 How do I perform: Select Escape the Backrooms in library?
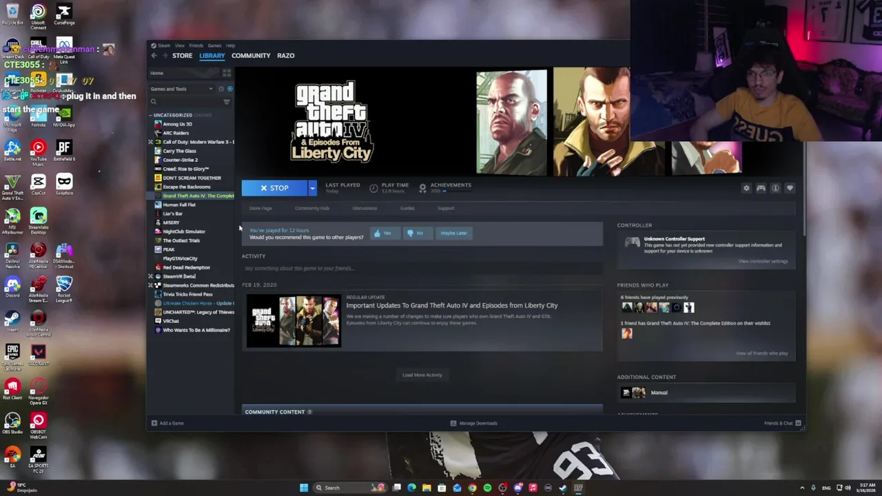pos(187,187)
